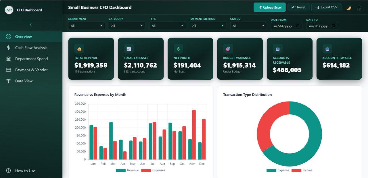Open the Status filter dropdown
The image size is (368, 178).
point(248,26)
